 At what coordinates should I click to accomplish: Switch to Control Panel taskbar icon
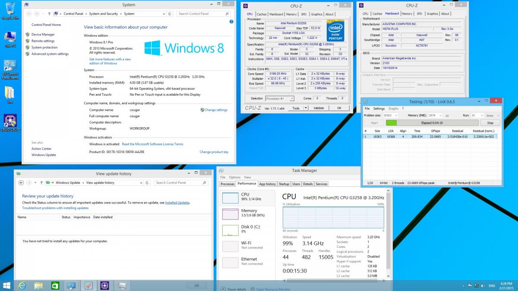pyautogui.click(x=72, y=285)
